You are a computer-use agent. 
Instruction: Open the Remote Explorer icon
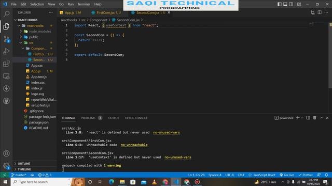pyautogui.click(x=6, y=76)
